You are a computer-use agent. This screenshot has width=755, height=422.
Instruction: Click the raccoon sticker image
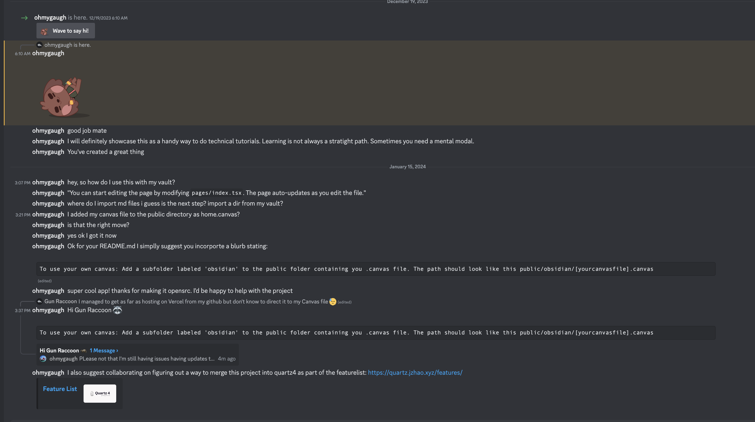63,97
